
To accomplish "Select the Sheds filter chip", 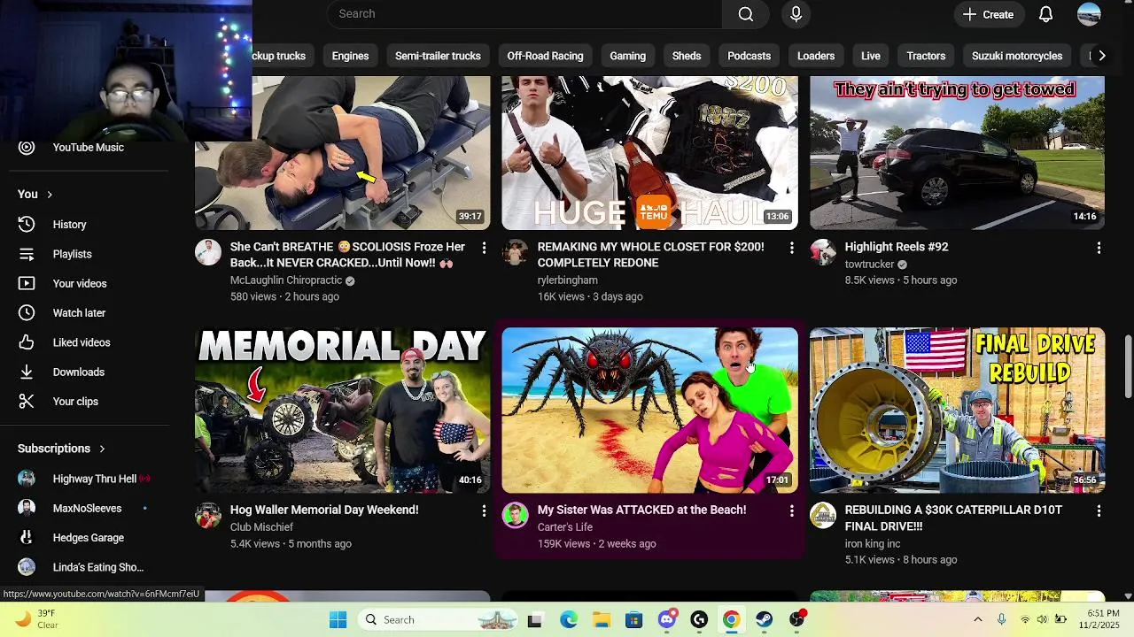I will click(687, 56).
